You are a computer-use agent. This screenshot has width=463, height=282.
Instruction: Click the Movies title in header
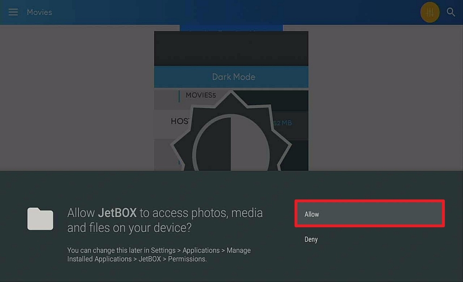click(x=39, y=13)
